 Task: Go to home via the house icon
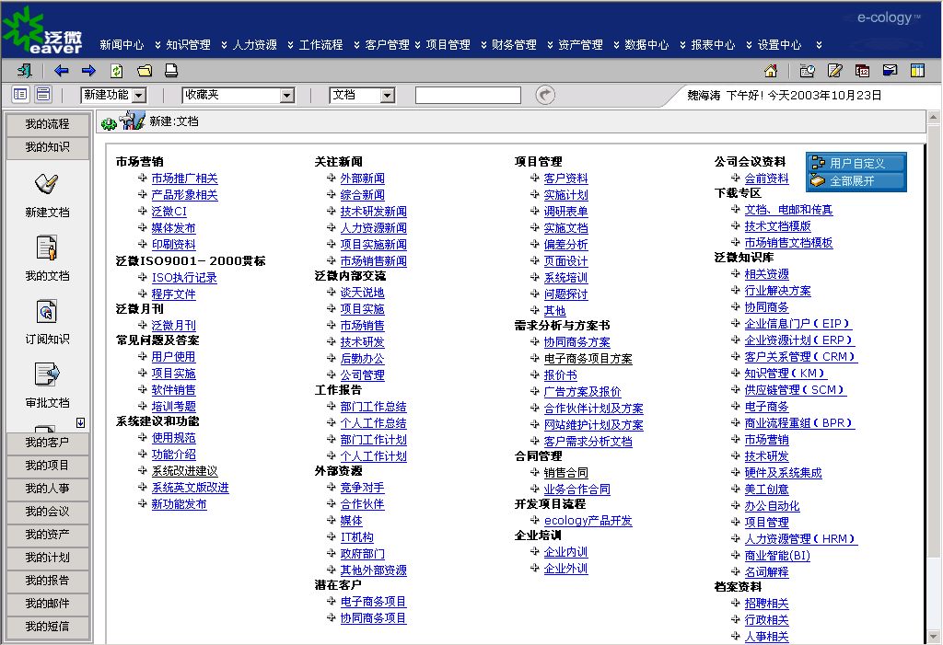771,71
